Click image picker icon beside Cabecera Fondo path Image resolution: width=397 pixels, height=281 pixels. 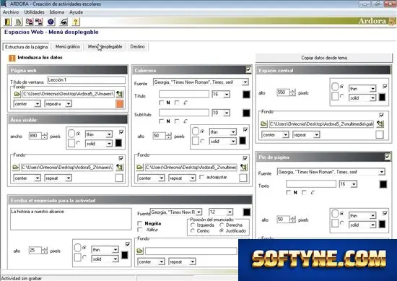coord(243,168)
